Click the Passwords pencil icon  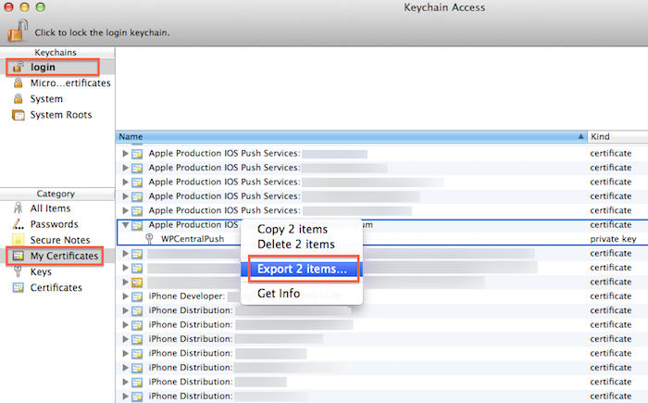pos(18,224)
